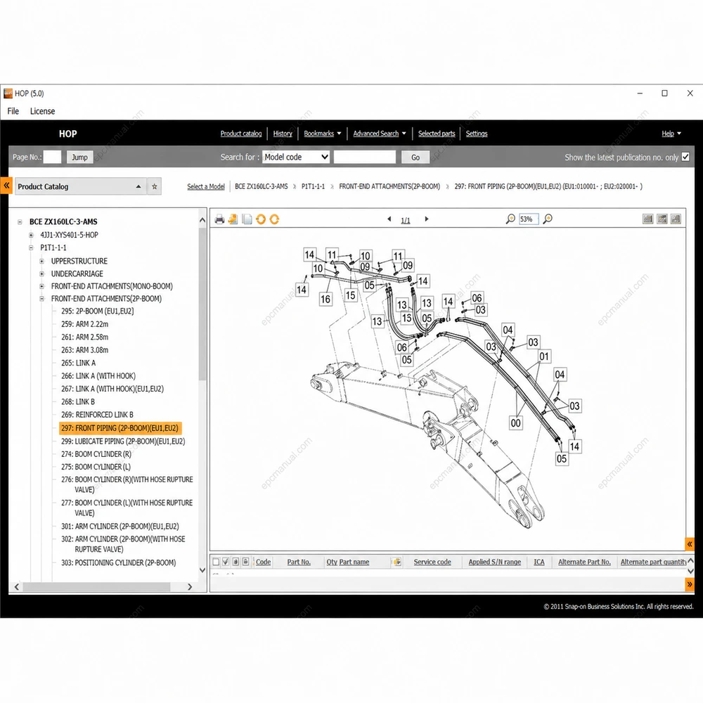
Task: Click the second orange rotate icon
Action: (x=274, y=219)
